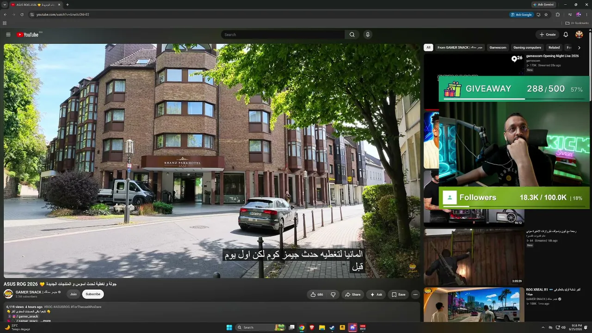Select the All filter chip
The width and height of the screenshot is (592, 333).
click(x=428, y=48)
